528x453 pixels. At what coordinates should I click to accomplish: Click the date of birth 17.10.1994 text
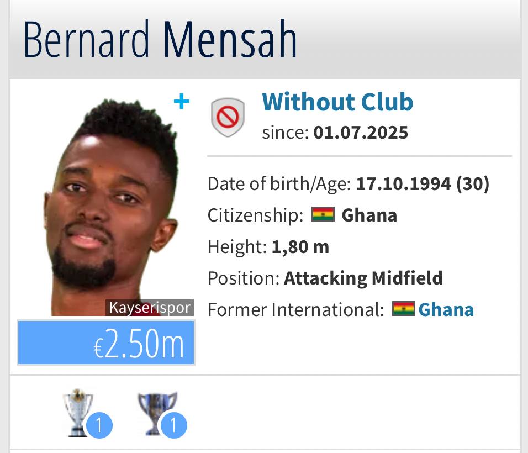(403, 184)
